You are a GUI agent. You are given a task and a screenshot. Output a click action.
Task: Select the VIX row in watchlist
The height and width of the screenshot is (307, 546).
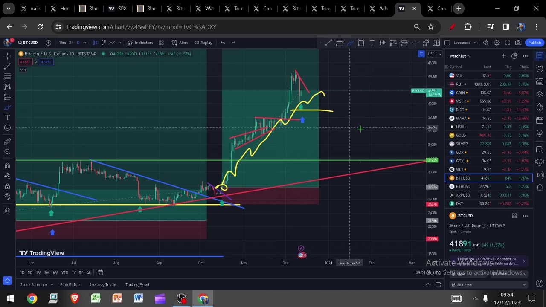(x=489, y=75)
